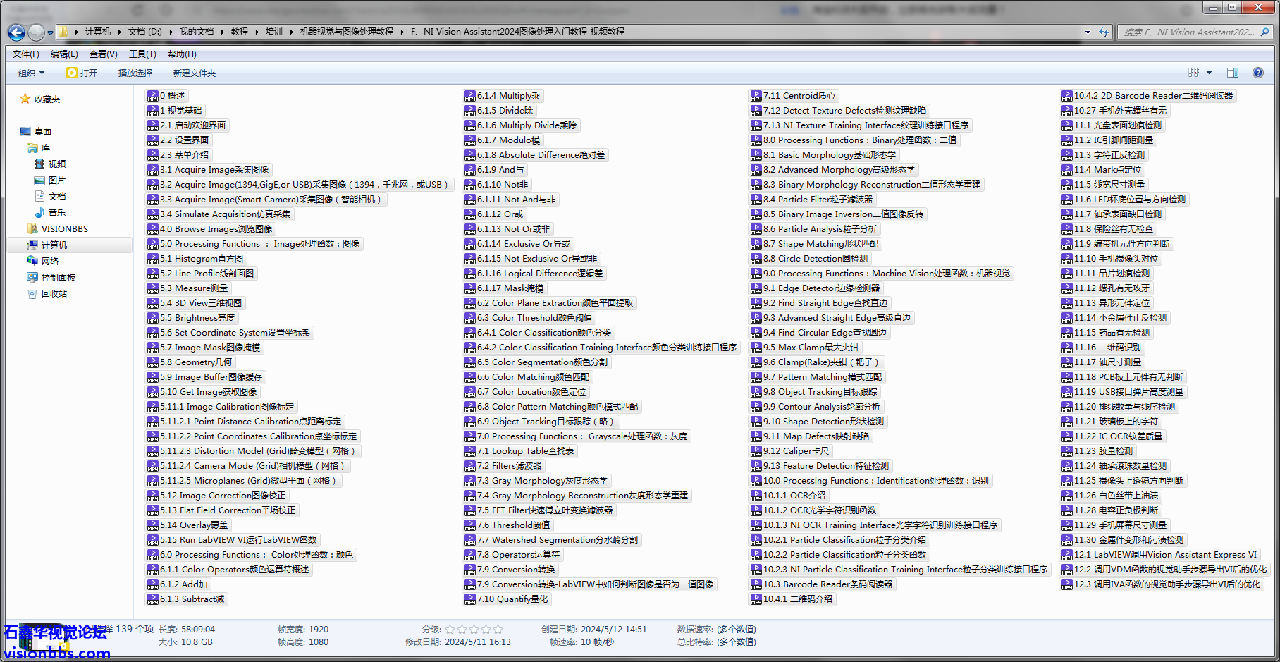1280x662 pixels.
Task: Open recent pages dropdown next to Forward
Action: point(50,33)
